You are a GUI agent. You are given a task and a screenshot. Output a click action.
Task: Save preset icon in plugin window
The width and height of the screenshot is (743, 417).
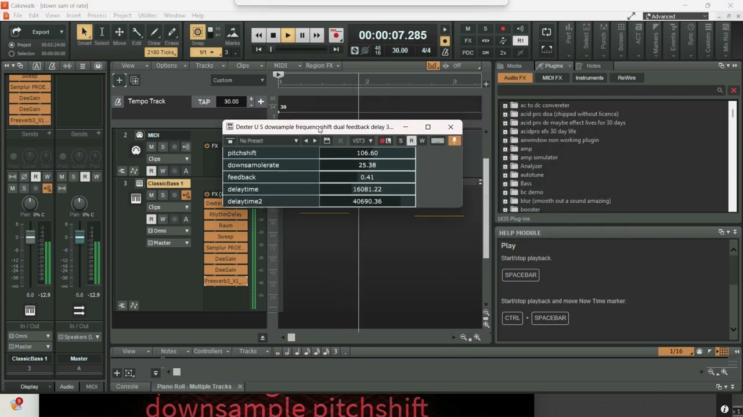coord(327,141)
